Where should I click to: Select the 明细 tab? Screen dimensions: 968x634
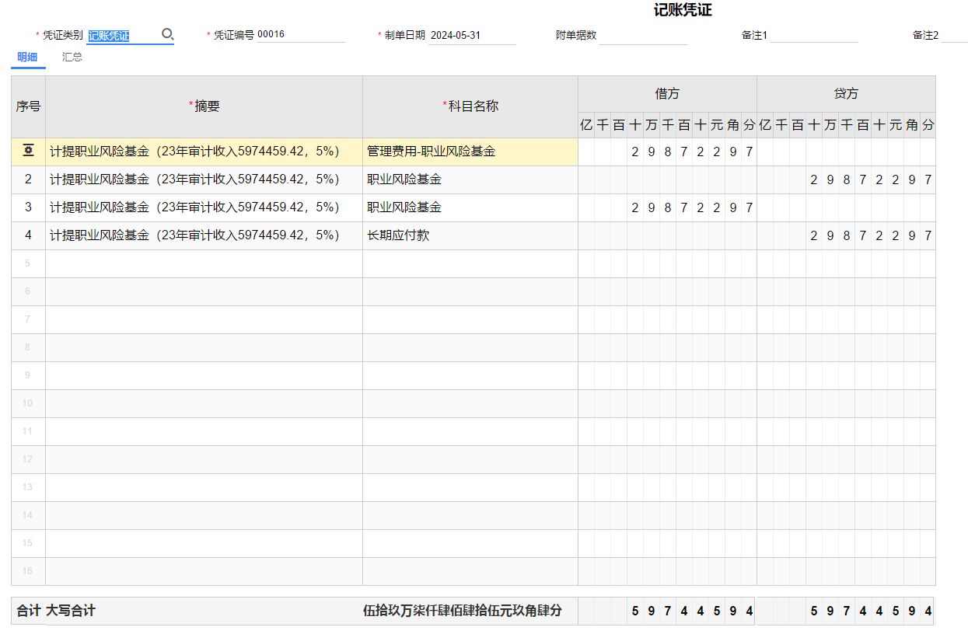[27, 57]
